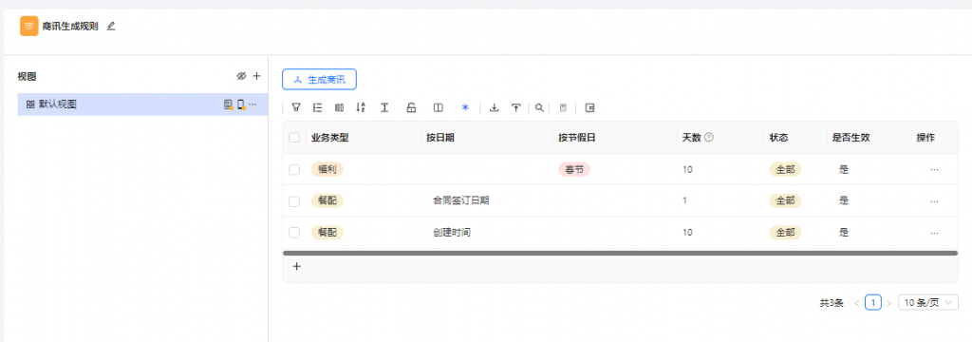Click the row height toolbar icon

click(x=384, y=107)
